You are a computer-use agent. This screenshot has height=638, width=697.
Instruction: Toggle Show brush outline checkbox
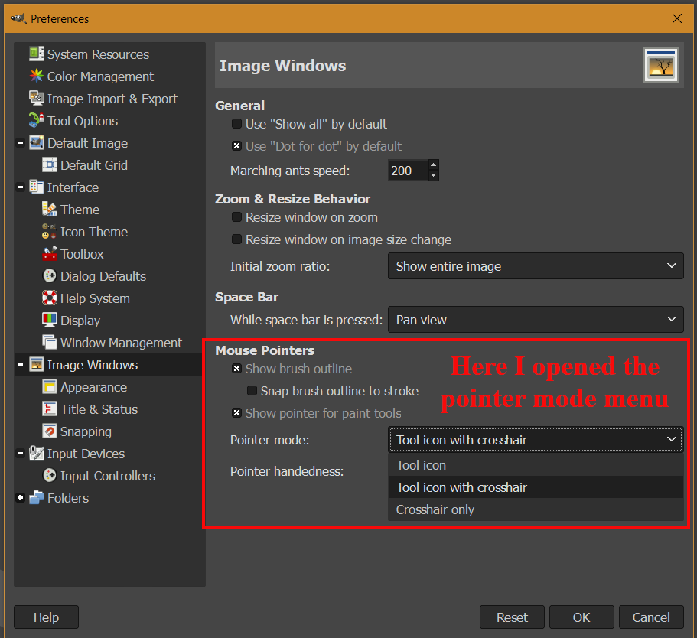[x=237, y=369]
